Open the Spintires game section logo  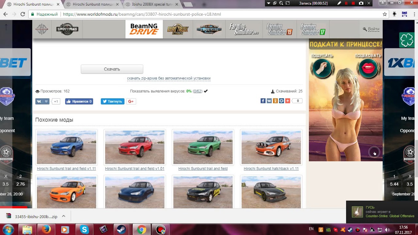pyautogui.click(x=67, y=29)
